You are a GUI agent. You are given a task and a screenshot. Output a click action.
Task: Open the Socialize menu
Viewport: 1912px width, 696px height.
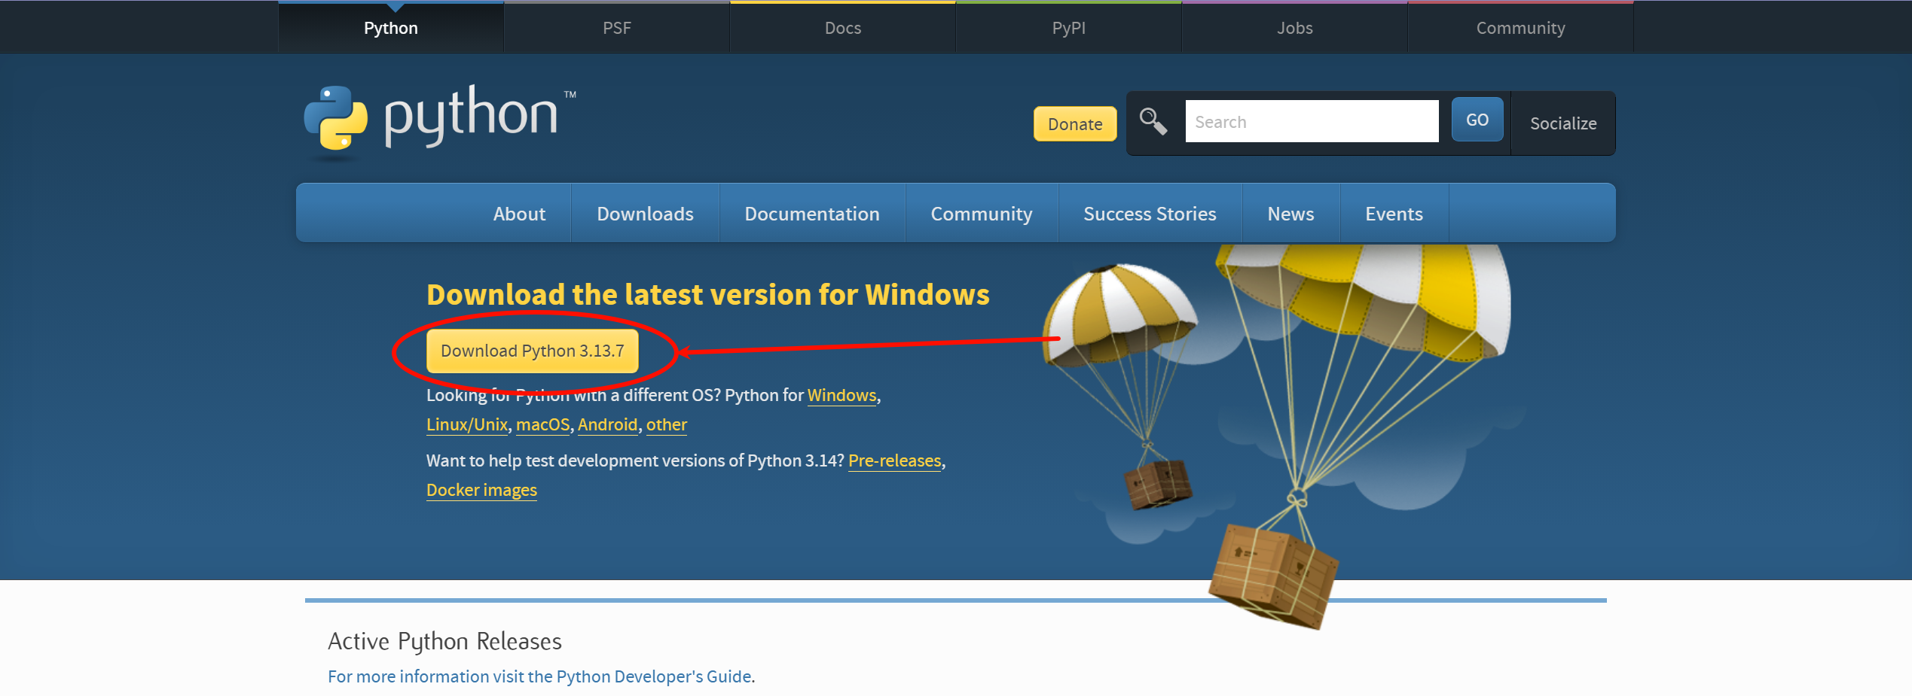pyautogui.click(x=1563, y=123)
